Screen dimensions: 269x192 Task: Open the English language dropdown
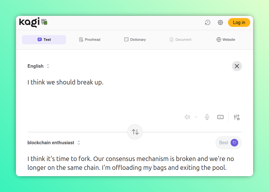tap(38, 66)
